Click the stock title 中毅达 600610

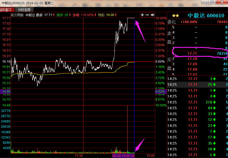[206, 16]
